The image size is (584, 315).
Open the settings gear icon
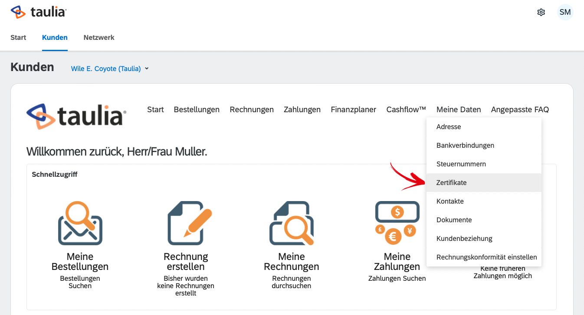541,12
